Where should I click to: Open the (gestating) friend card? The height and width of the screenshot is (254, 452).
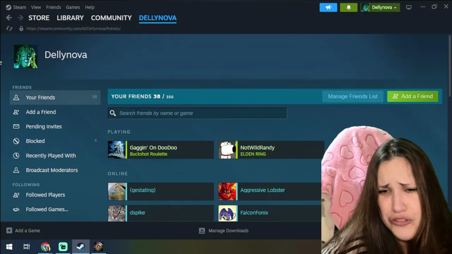pyautogui.click(x=161, y=192)
